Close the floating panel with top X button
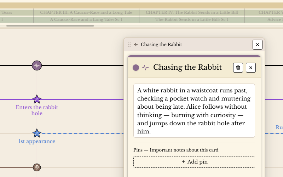Screen dimensions: 283x177 point(258,45)
